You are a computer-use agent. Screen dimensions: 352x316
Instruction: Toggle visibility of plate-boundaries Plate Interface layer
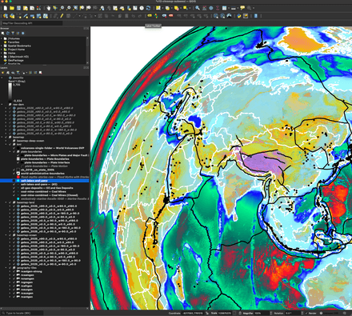tap(18, 162)
